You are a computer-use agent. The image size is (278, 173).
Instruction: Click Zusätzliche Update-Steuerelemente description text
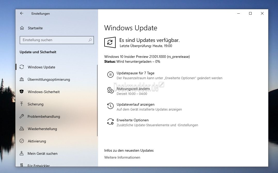pos(157,125)
